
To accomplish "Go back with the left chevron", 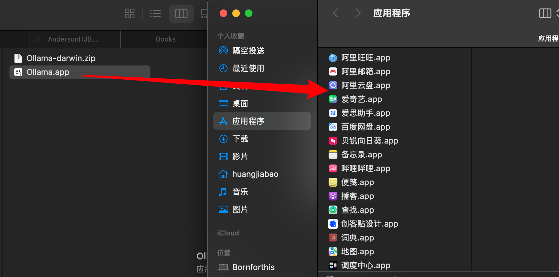I will pos(336,13).
